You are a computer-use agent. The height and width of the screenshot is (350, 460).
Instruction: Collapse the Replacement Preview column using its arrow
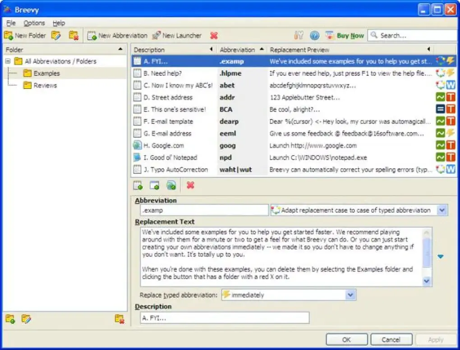click(428, 49)
